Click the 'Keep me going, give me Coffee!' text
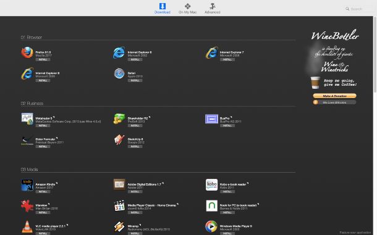377x235 pixels. click(340, 83)
